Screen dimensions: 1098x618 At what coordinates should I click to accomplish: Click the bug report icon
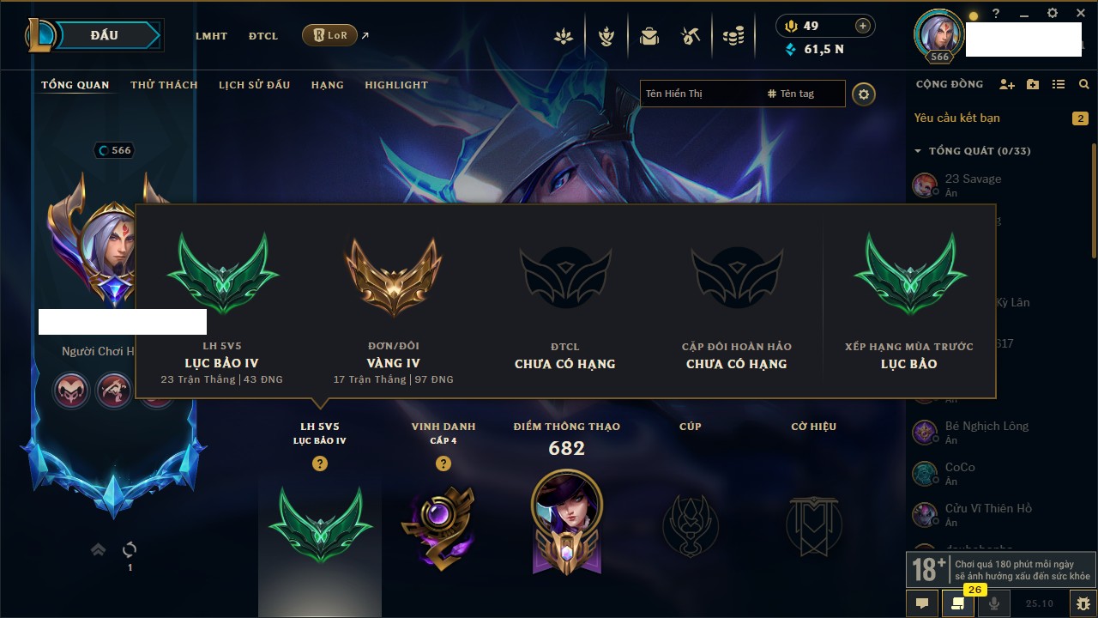click(1083, 603)
